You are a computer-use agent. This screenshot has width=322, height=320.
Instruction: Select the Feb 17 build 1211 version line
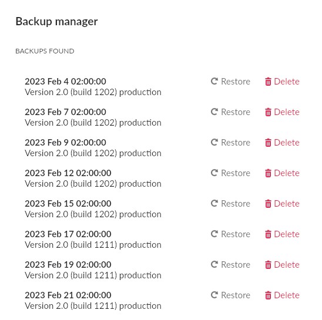(x=93, y=245)
